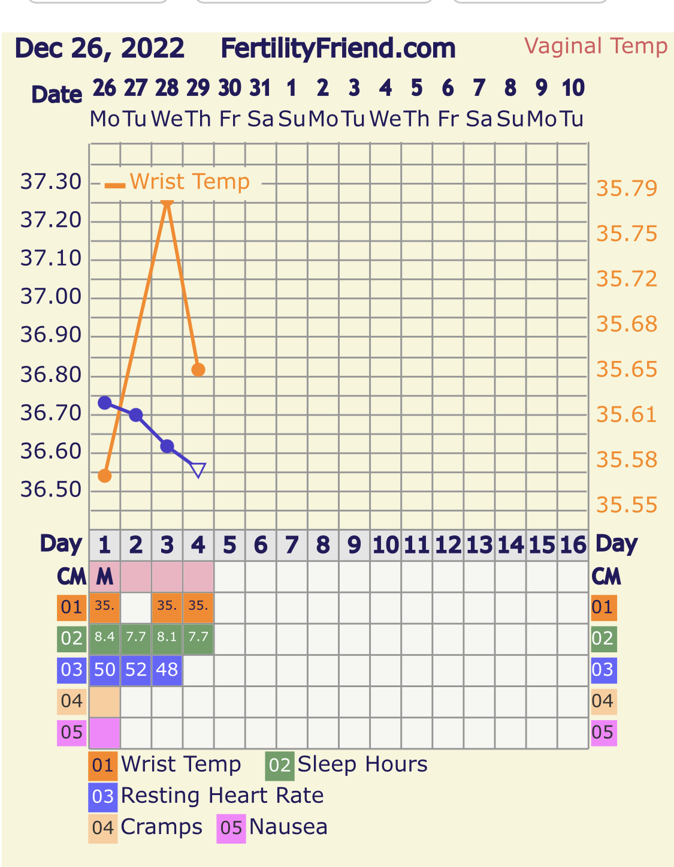674x867 pixels.
Task: Click the blue vaginal temp point on Dec 26
Action: click(105, 402)
